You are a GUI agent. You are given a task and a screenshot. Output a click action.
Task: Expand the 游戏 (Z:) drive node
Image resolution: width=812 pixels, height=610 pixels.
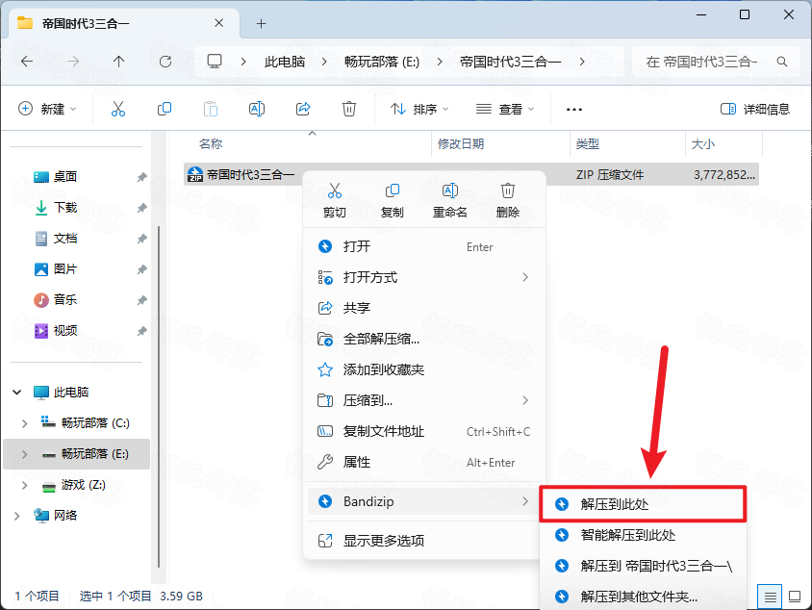click(x=24, y=485)
